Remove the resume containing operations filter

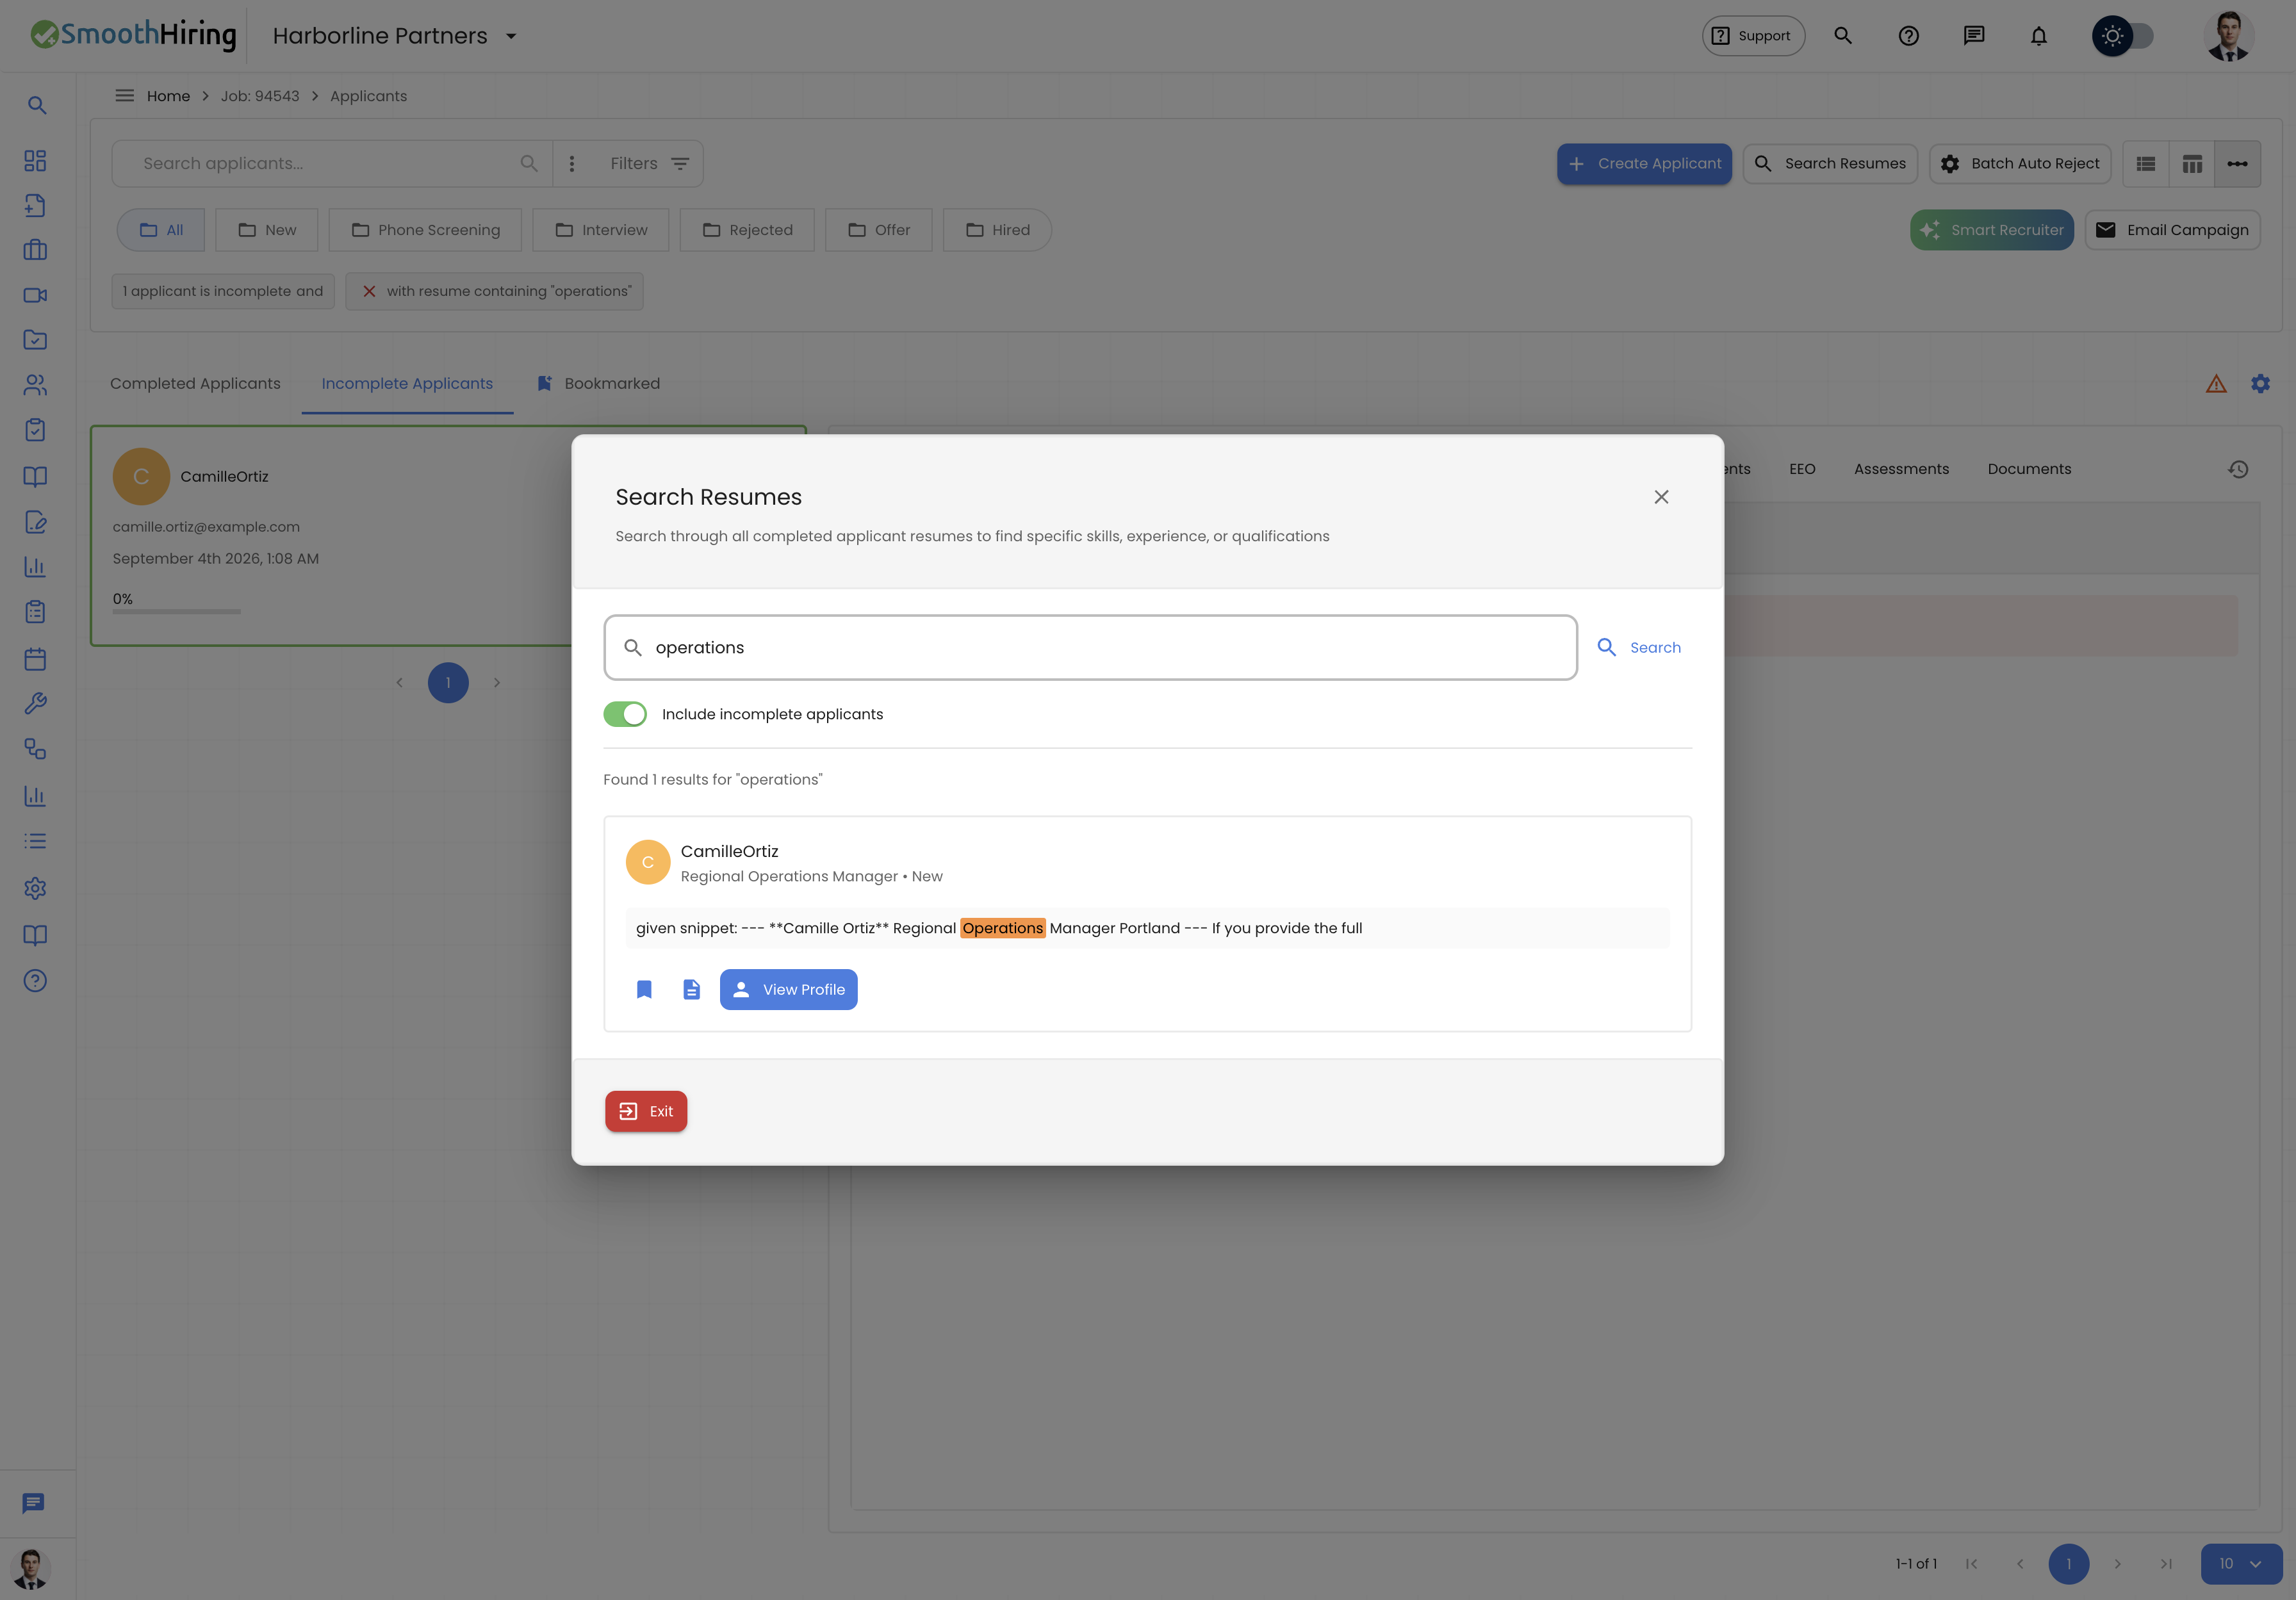pos(369,291)
